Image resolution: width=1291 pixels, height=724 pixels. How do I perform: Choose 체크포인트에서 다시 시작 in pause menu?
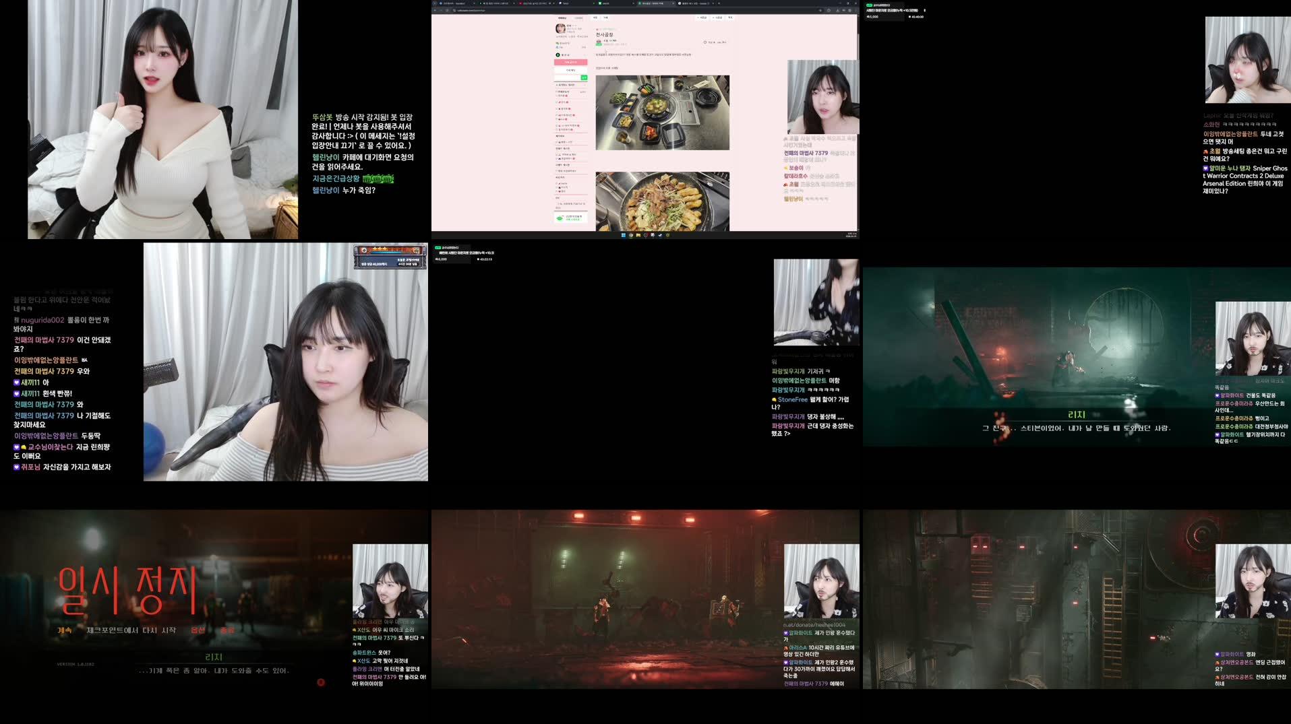tap(131, 630)
